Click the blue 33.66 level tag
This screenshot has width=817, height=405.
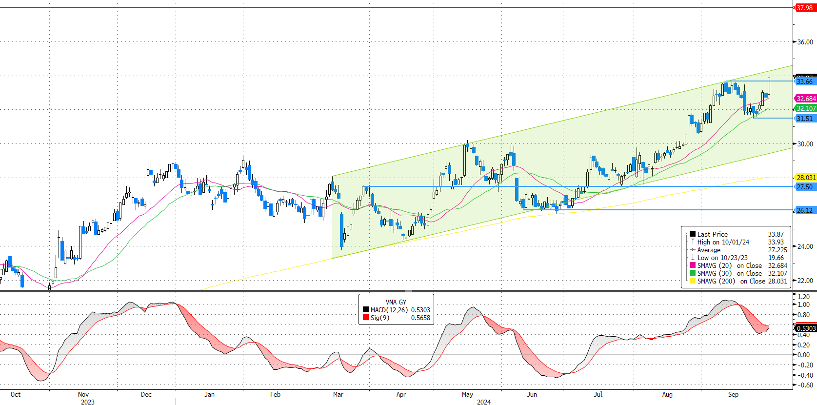click(x=805, y=81)
